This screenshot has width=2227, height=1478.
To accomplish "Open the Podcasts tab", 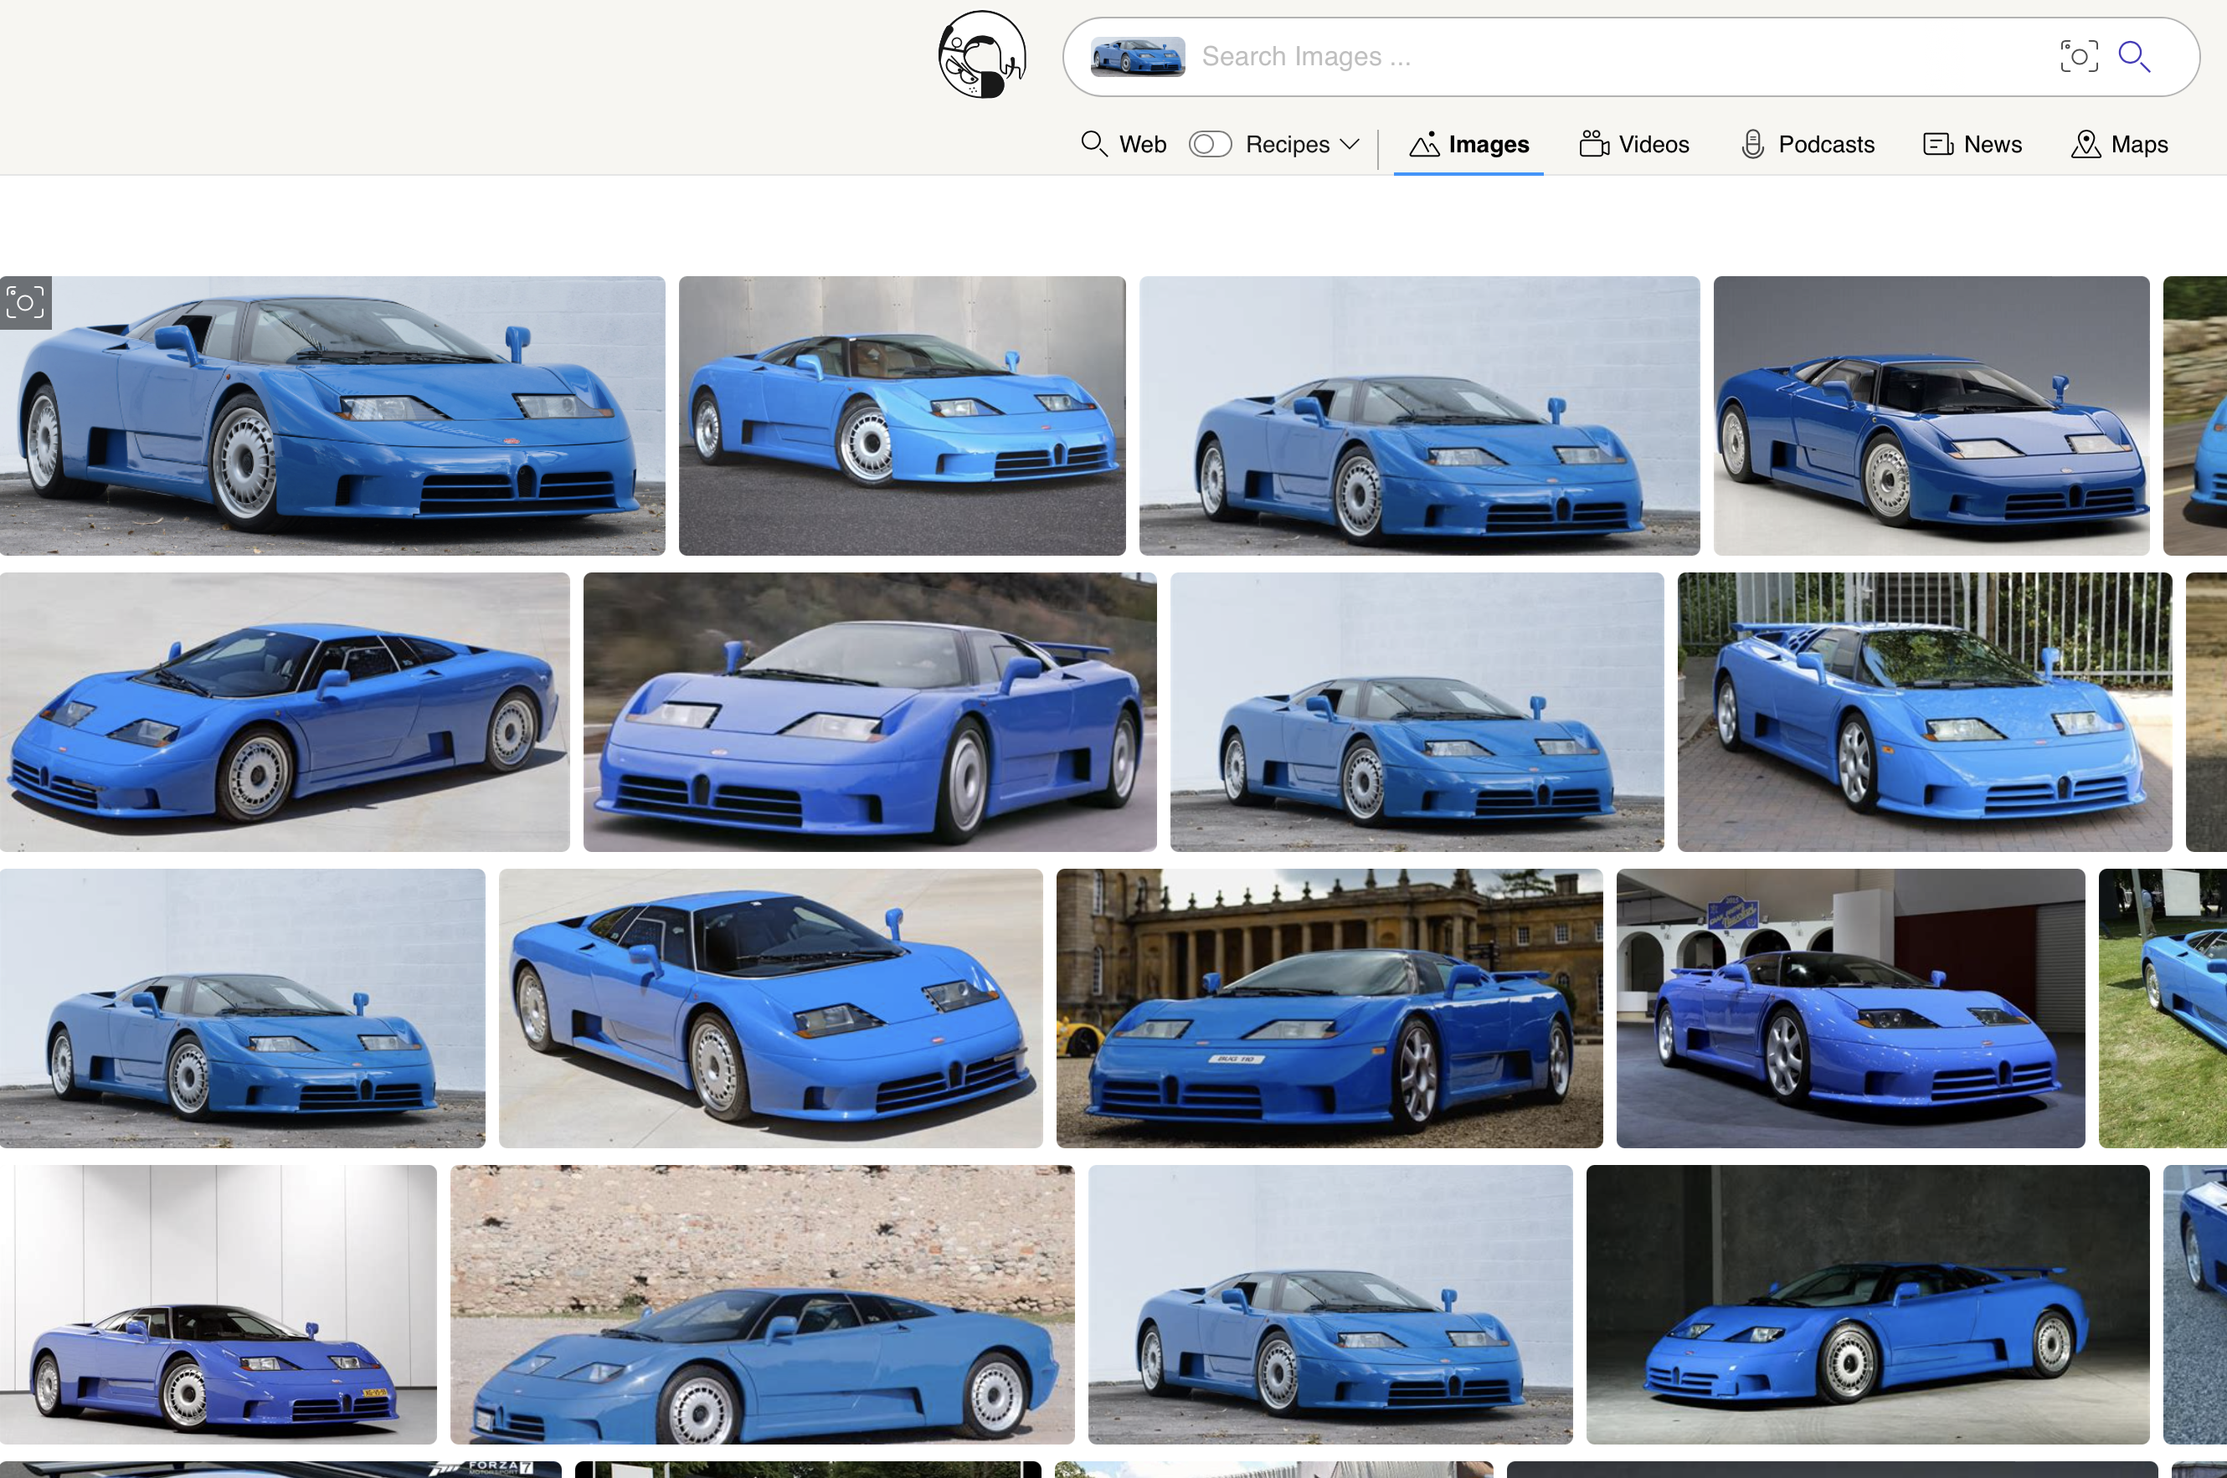I will 1808,144.
